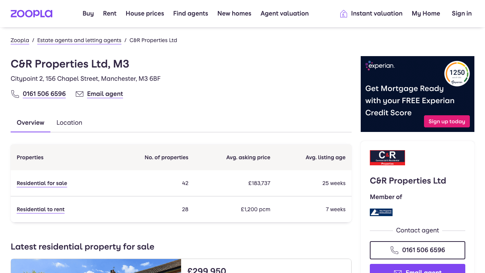Switch to the Location tab
Viewport: 485px width, 273px height.
(69, 122)
